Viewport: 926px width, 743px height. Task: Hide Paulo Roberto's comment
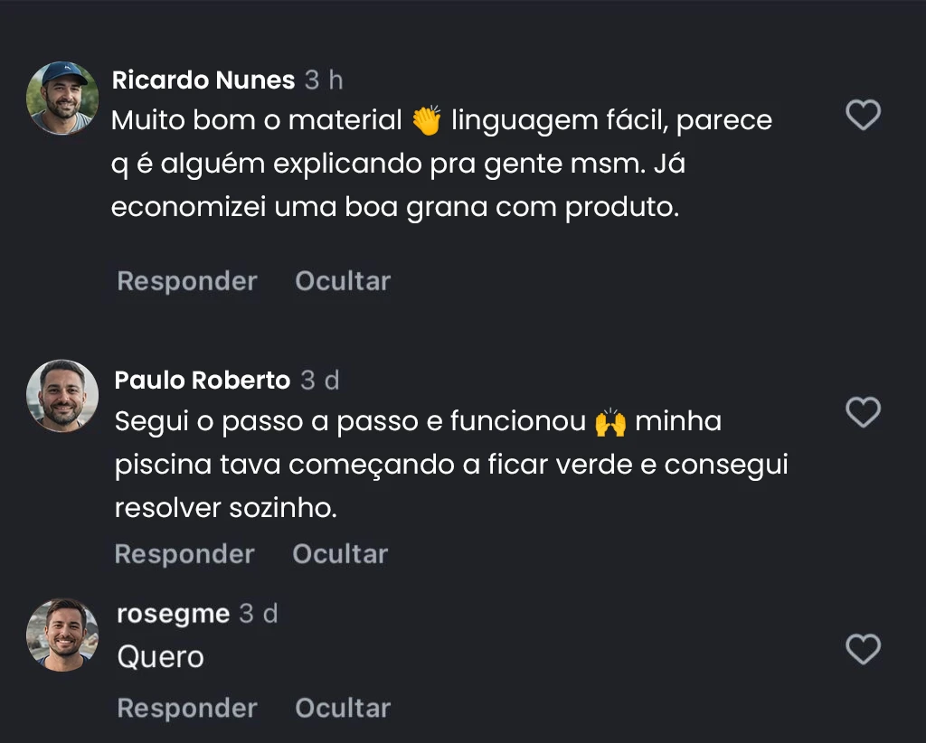(340, 554)
